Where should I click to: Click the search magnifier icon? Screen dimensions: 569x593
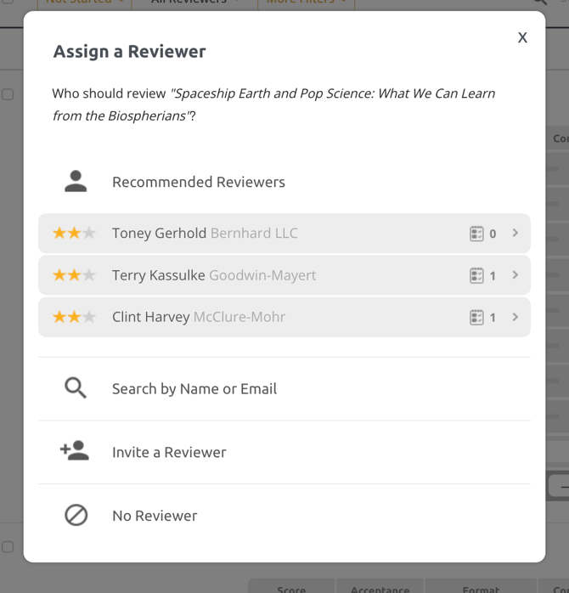click(76, 388)
